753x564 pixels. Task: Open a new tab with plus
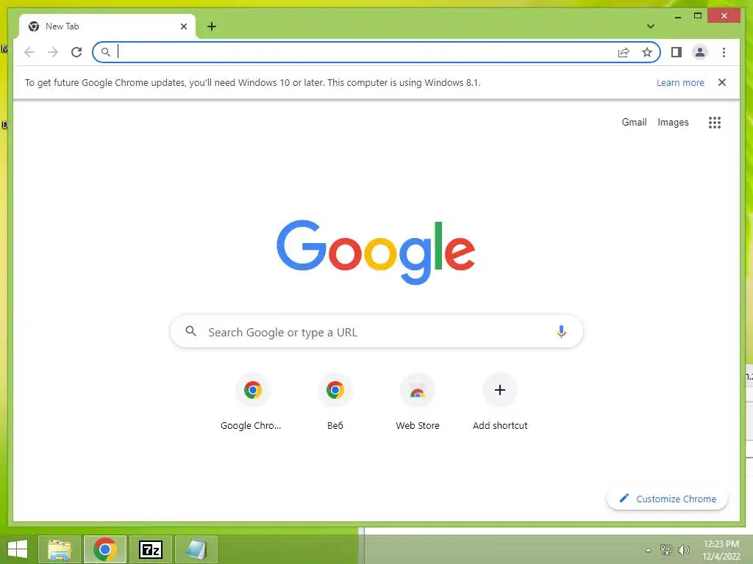coord(212,26)
